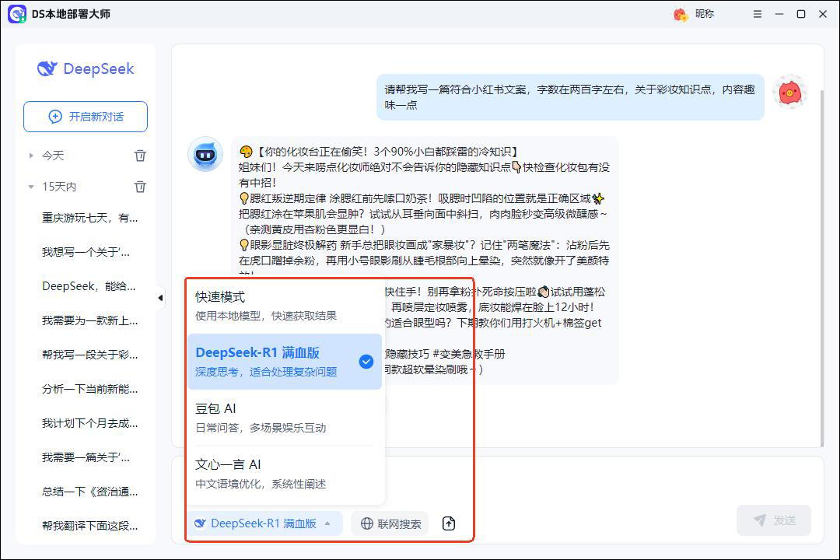The height and width of the screenshot is (560, 840).
Task: Toggle the 联网搜索 web search option
Action: (390, 523)
